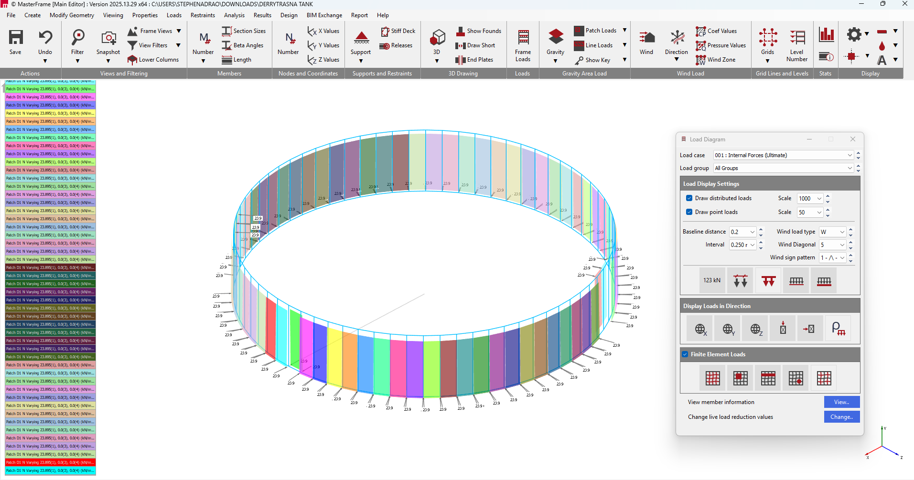Click the 123 kN load values button
914x480 pixels.
pyautogui.click(x=712, y=280)
